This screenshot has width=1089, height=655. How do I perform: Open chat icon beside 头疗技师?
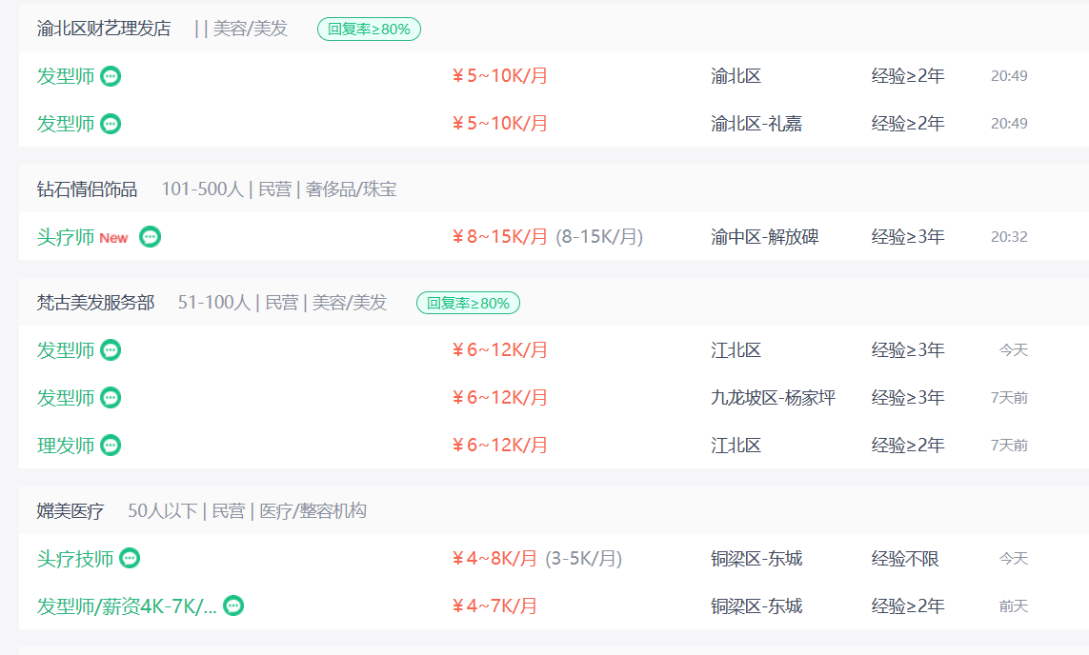[x=130, y=558]
